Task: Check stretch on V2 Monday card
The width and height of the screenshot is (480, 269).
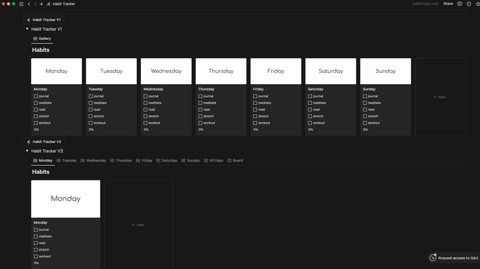Action: pos(36,250)
